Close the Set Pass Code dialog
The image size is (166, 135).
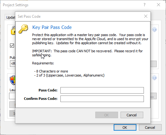(146, 16)
